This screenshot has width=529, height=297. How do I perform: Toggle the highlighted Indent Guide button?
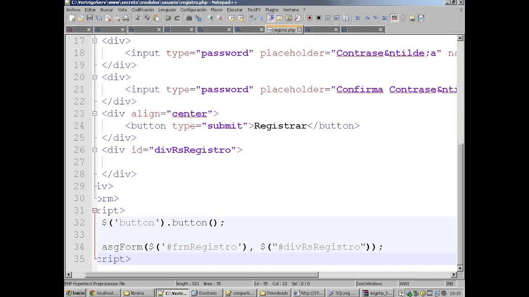click(271, 18)
